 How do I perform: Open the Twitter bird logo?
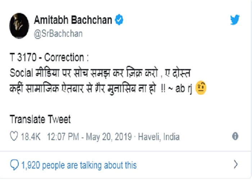(x=235, y=20)
